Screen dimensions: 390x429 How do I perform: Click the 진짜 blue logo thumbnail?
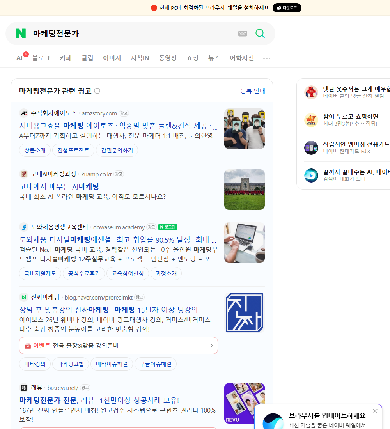(x=245, y=313)
